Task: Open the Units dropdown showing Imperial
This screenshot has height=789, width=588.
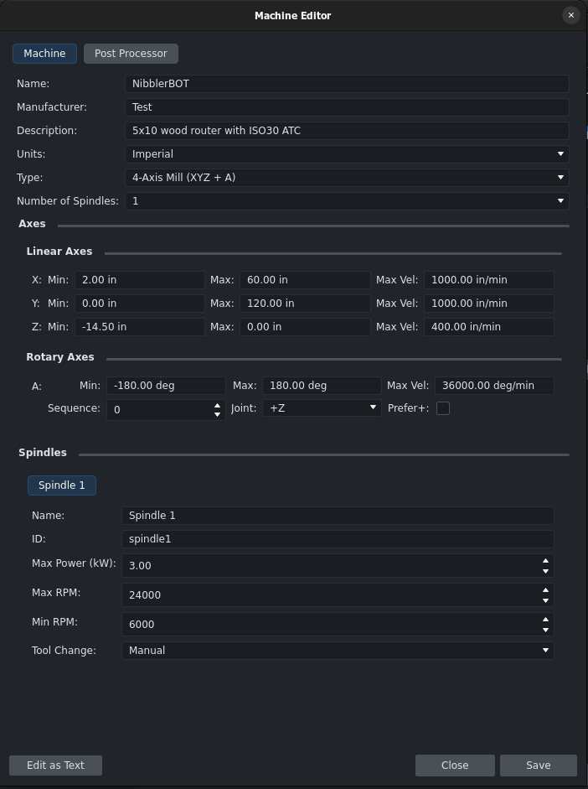Action: click(x=347, y=154)
